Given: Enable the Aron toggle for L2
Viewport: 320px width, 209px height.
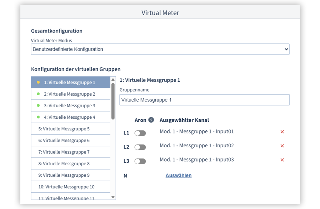Looking at the screenshot, I should tap(140, 147).
